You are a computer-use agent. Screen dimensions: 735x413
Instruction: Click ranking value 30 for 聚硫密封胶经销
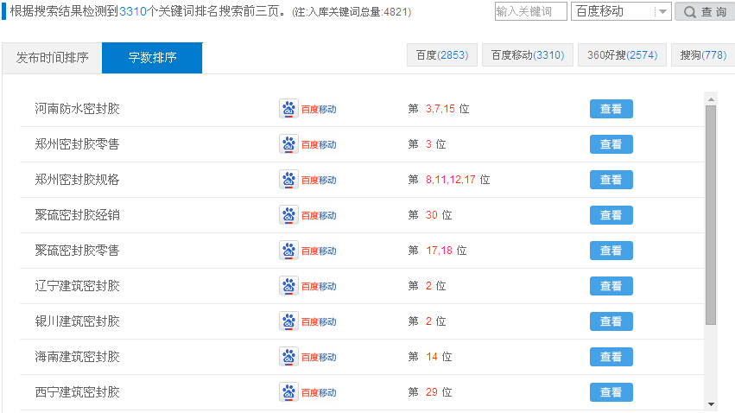pos(432,215)
